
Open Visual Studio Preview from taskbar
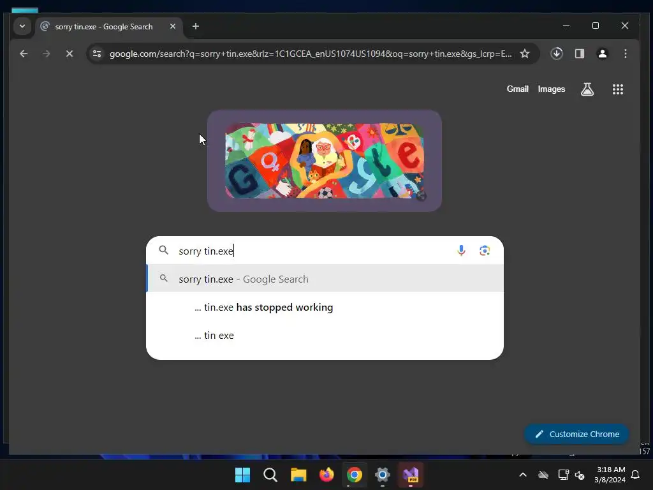tap(411, 475)
